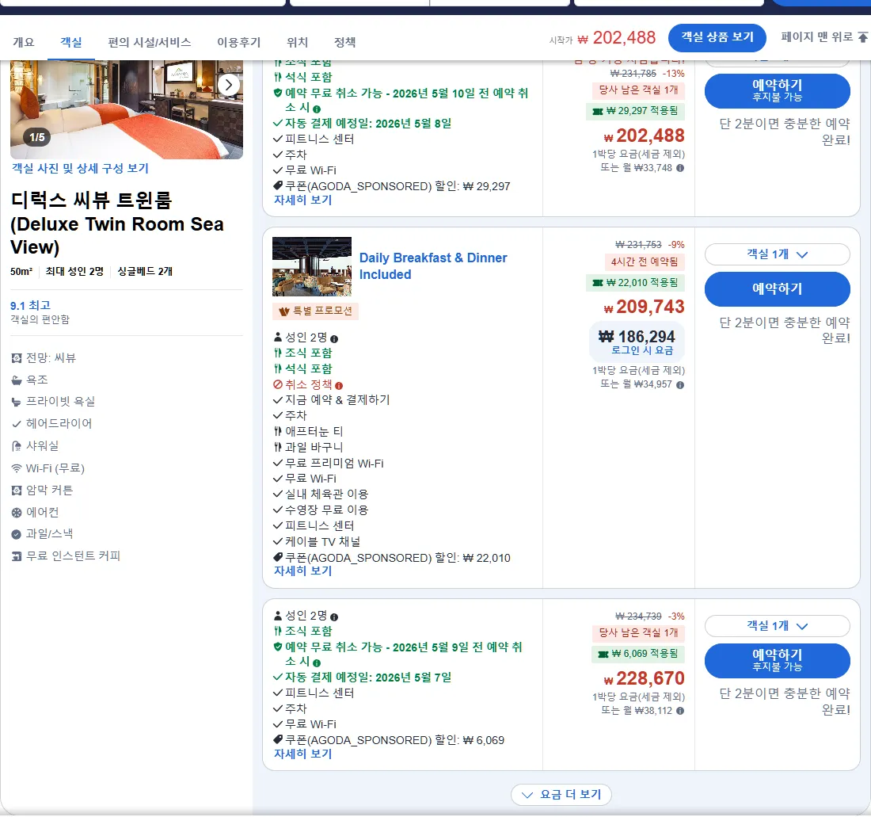Open the 편의 시설/서비스 tab
Image resolution: width=871 pixels, height=817 pixels.
point(150,42)
